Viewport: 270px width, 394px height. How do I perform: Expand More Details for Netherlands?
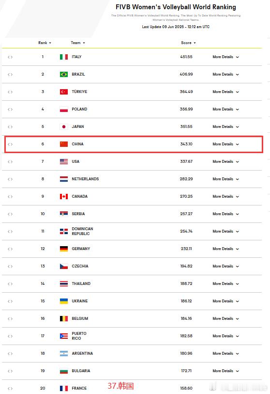coord(225,179)
